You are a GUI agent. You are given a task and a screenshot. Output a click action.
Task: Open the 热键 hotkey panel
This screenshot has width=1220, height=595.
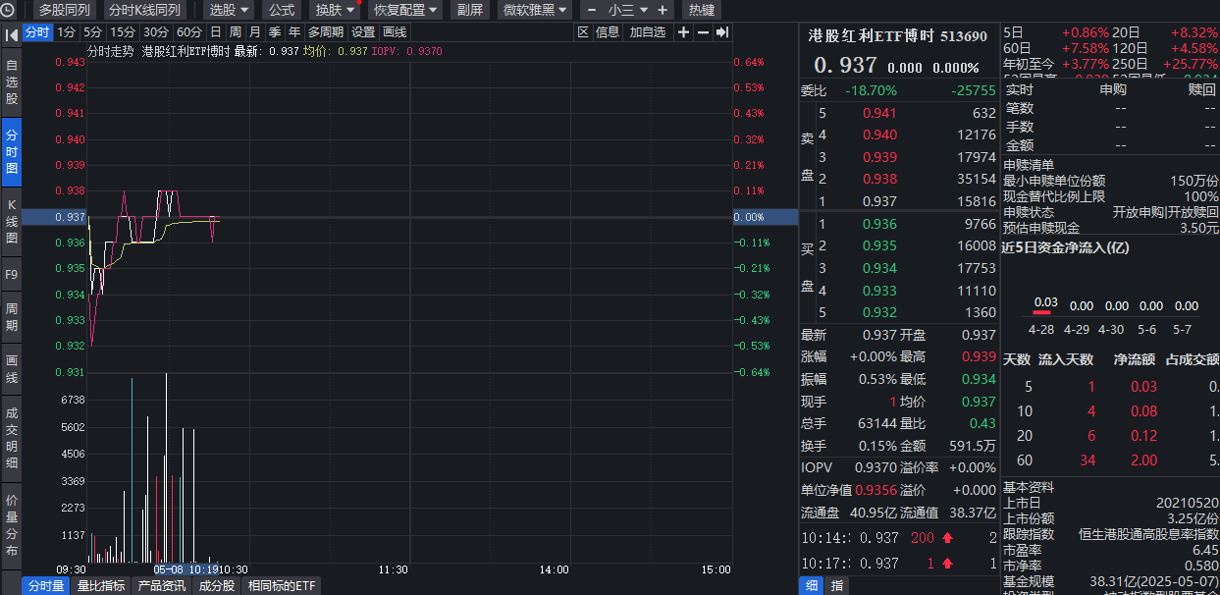pyautogui.click(x=701, y=10)
